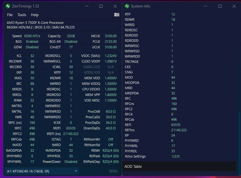Click the ProcOdt value 60.0 Ω
Image resolution: width=241 pixels, height=178 pixels.
click(x=111, y=111)
